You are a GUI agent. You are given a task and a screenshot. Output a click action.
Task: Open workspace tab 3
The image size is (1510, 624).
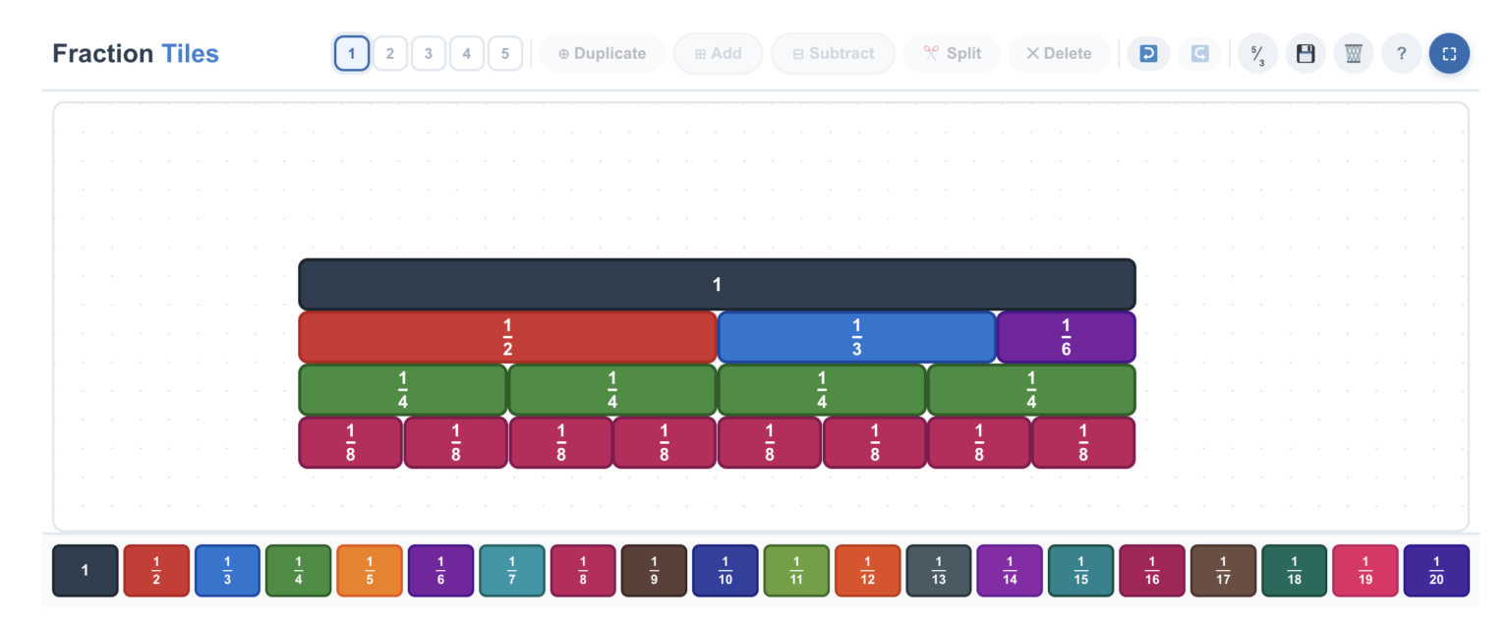pos(428,53)
